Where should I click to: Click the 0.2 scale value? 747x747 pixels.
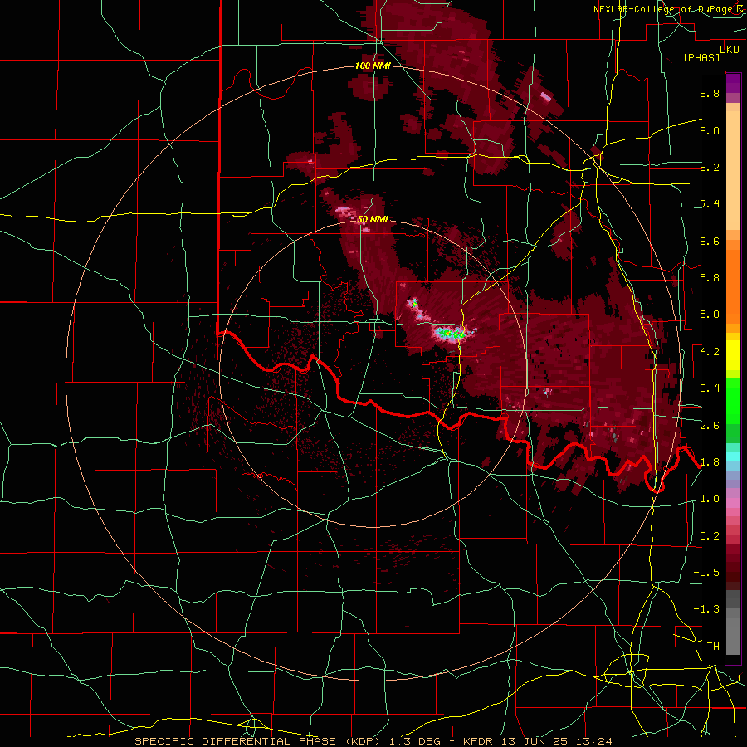pos(710,536)
